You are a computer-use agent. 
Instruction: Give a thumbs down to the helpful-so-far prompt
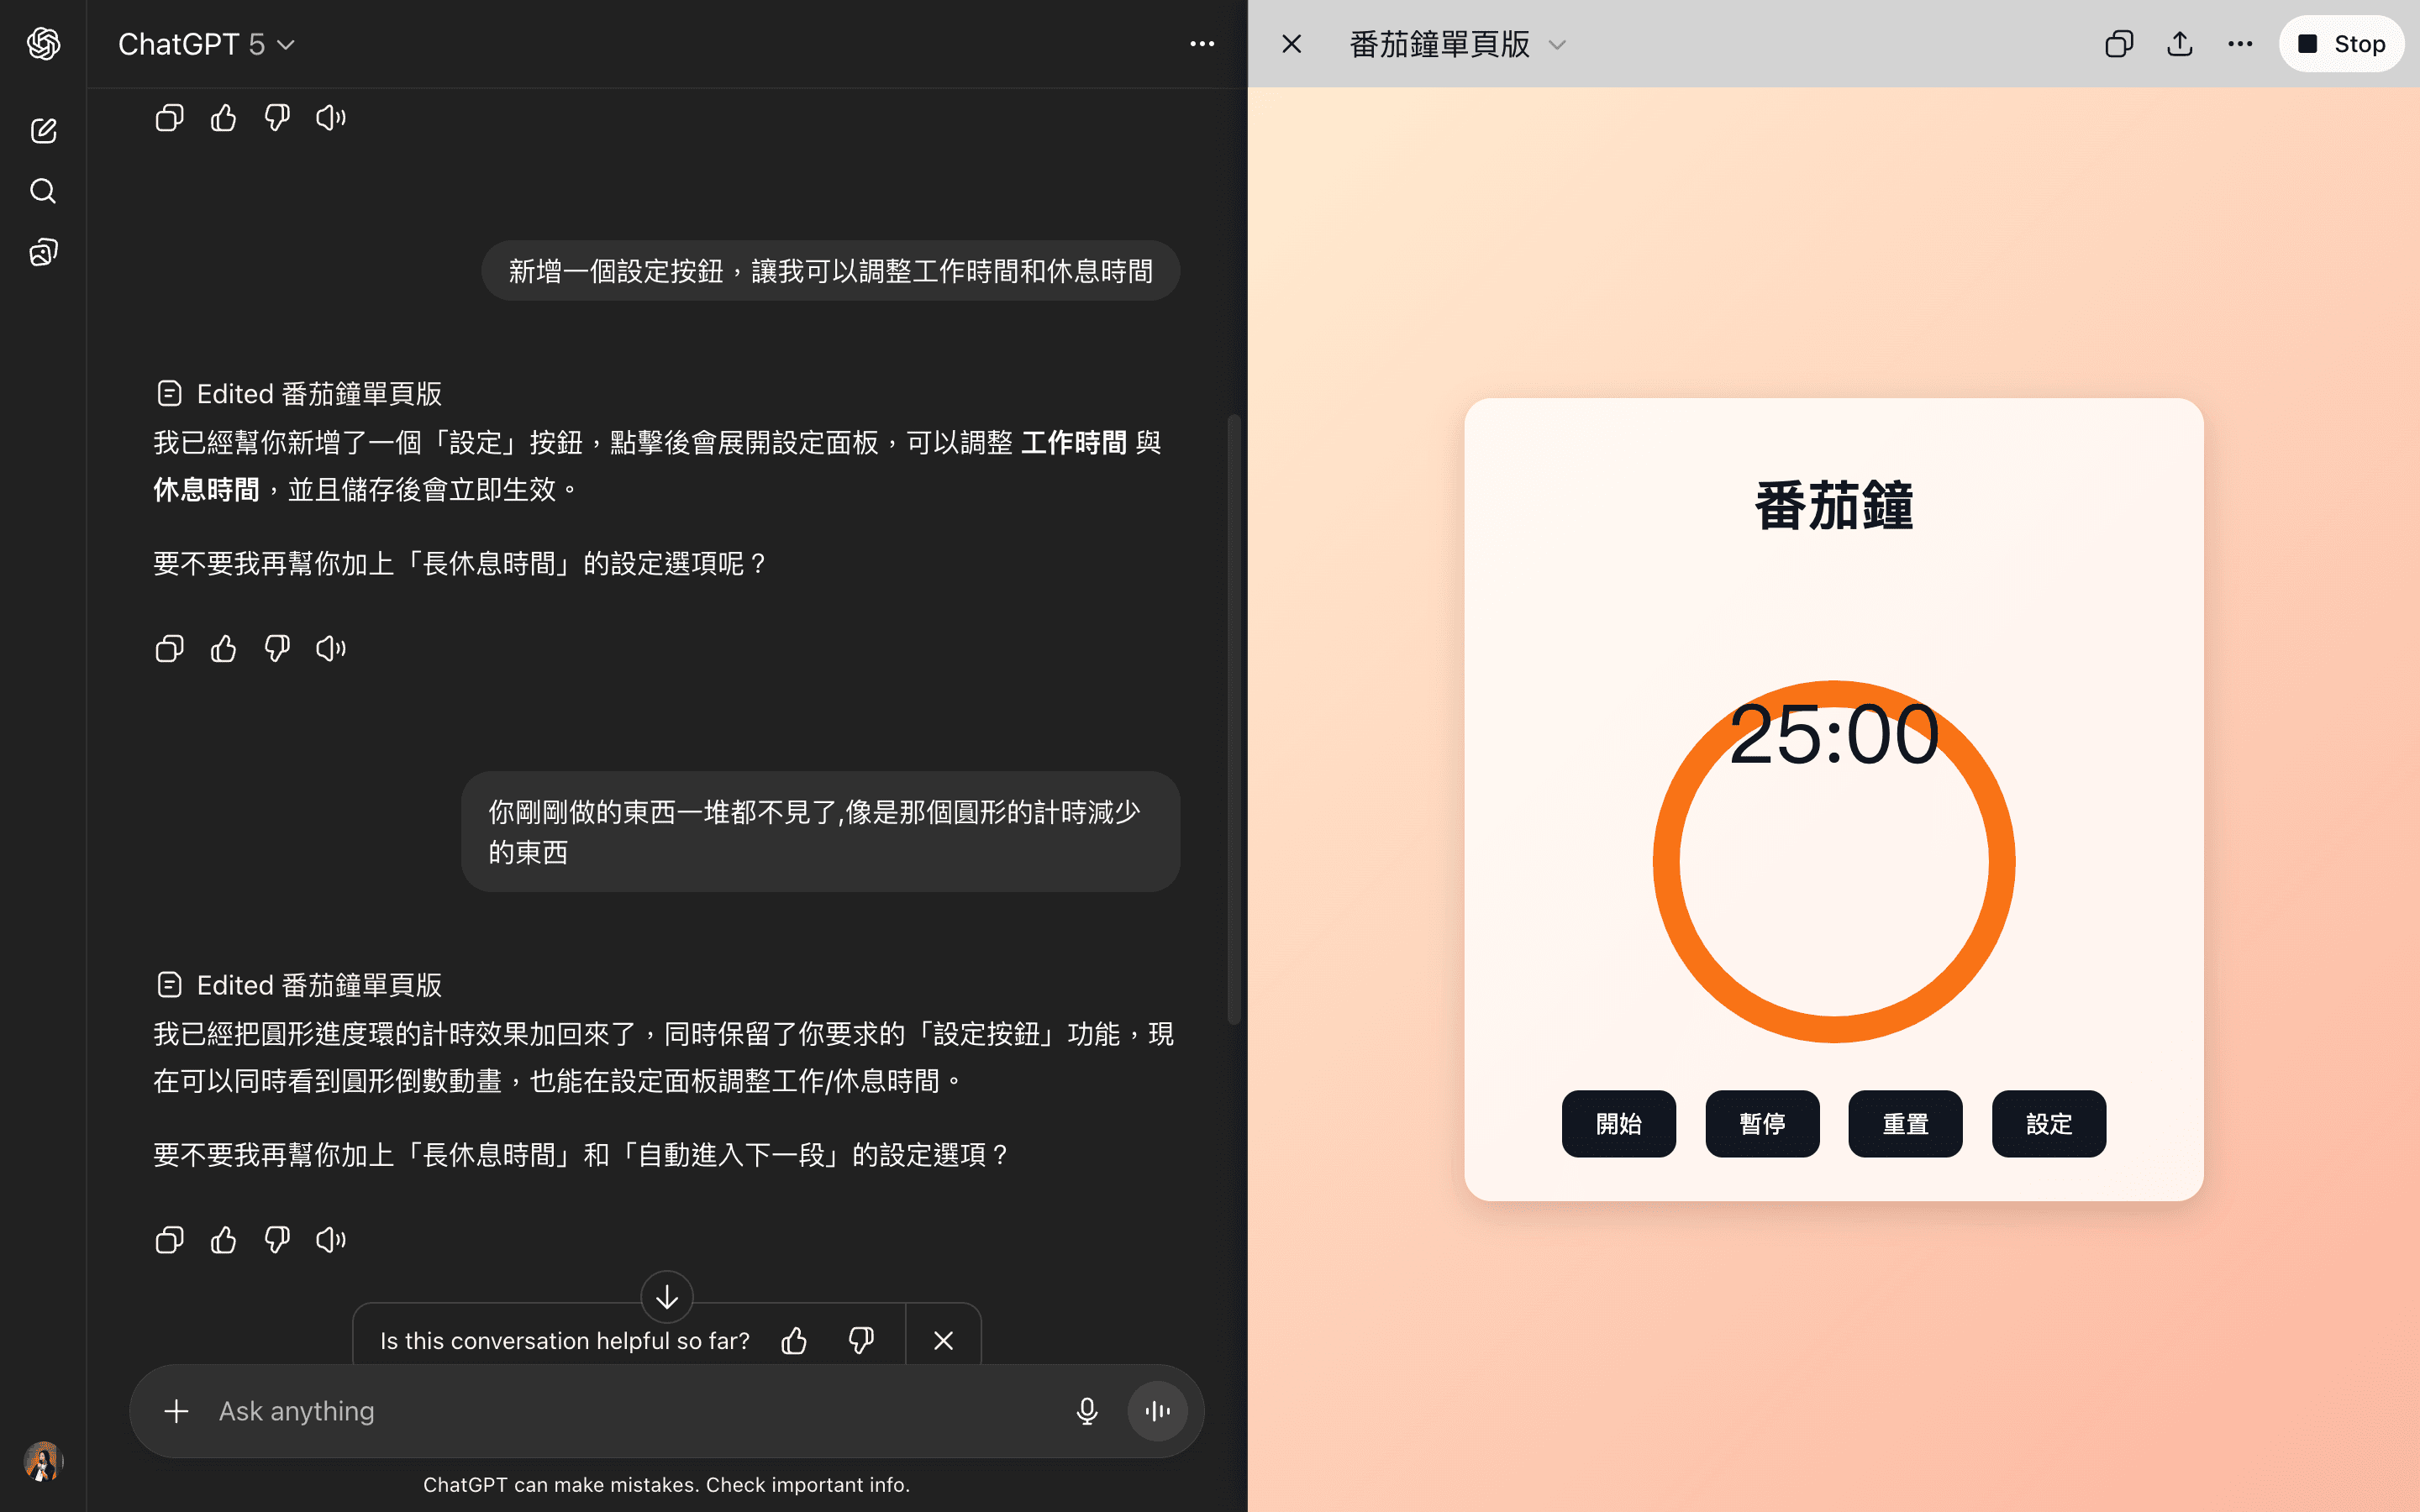861,1340
